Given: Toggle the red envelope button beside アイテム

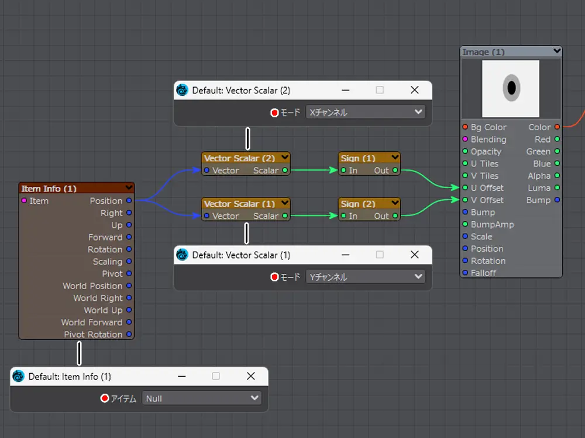Looking at the screenshot, I should point(105,398).
